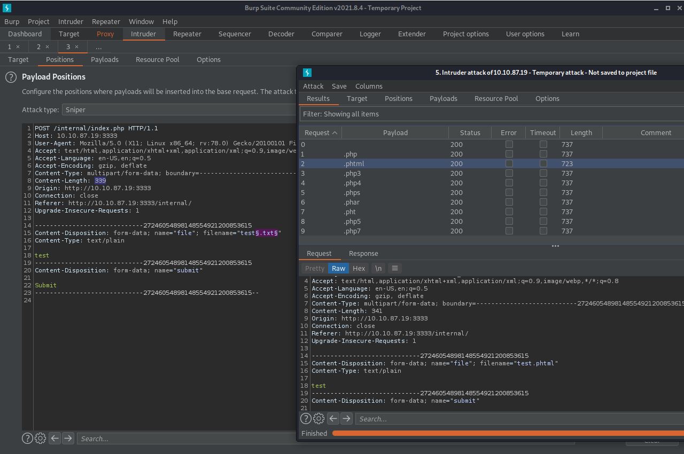The height and width of the screenshot is (454, 684).
Task: Select the .phtml result row
Action: [x=492, y=163]
